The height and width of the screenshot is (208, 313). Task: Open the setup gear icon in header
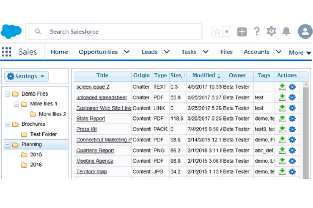click(x=271, y=31)
